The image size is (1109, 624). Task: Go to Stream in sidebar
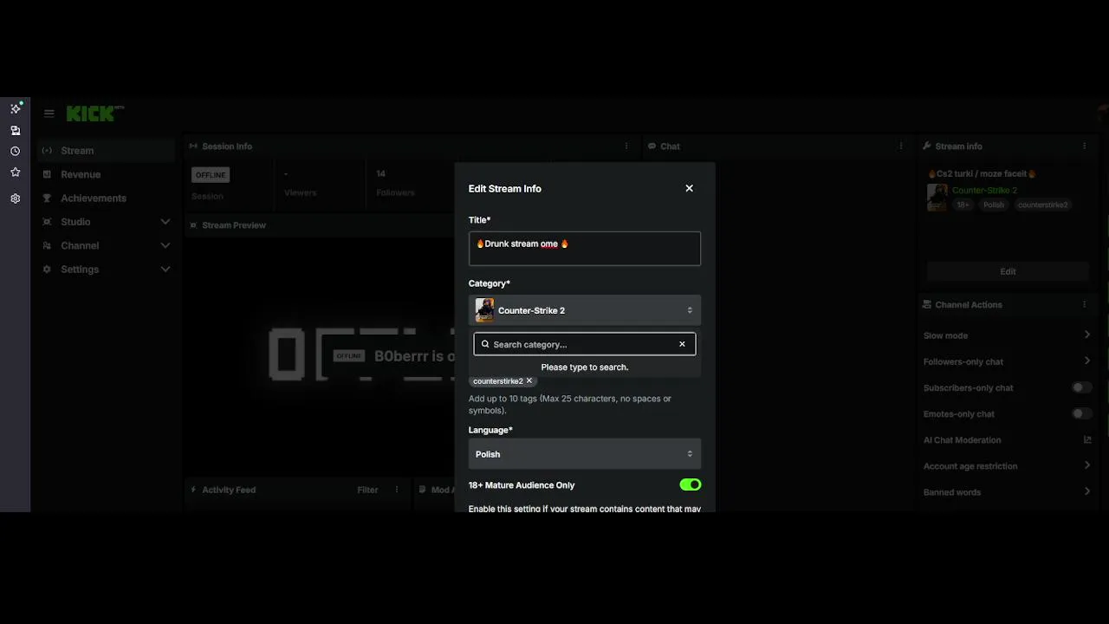pyautogui.click(x=106, y=151)
